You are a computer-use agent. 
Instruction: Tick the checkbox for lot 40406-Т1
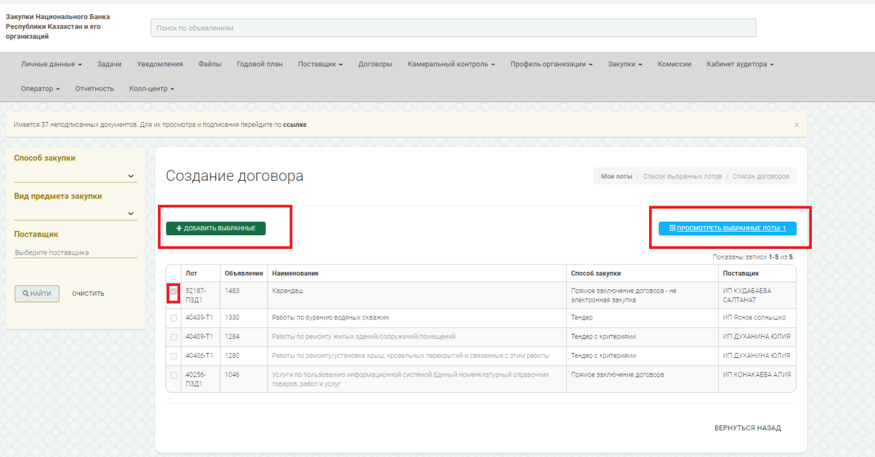pos(173,356)
